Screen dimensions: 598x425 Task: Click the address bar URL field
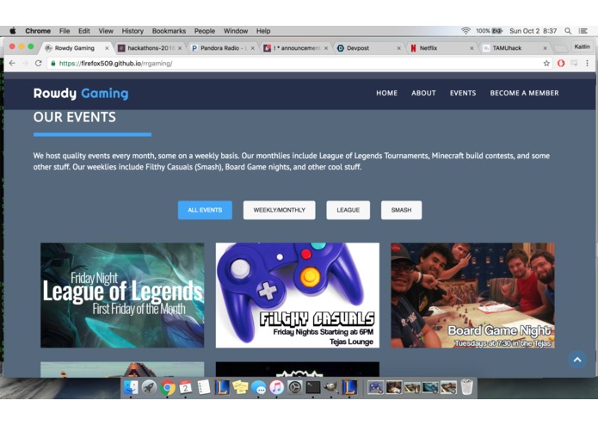tap(298, 64)
